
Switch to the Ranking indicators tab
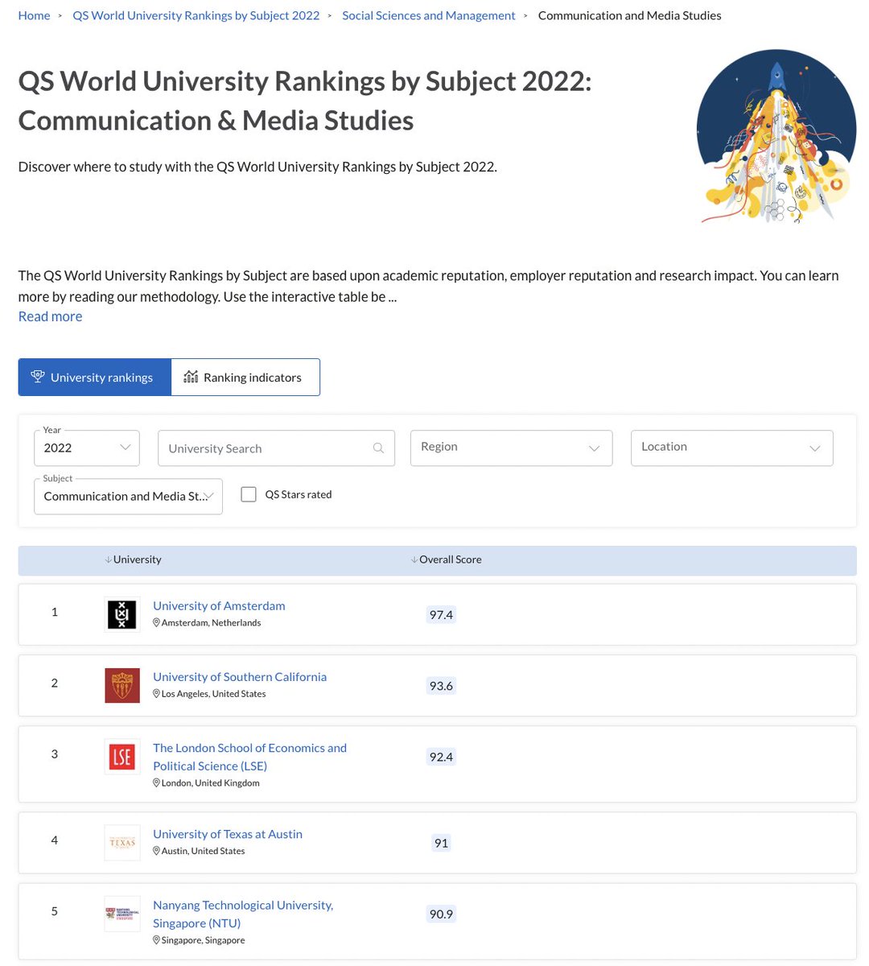click(245, 377)
